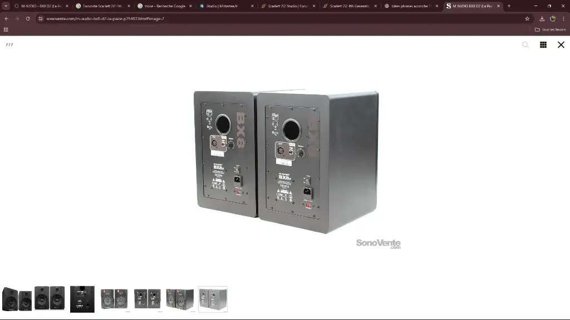Expand the tab search dropdown arrow
The height and width of the screenshot is (320, 570).
6,6
